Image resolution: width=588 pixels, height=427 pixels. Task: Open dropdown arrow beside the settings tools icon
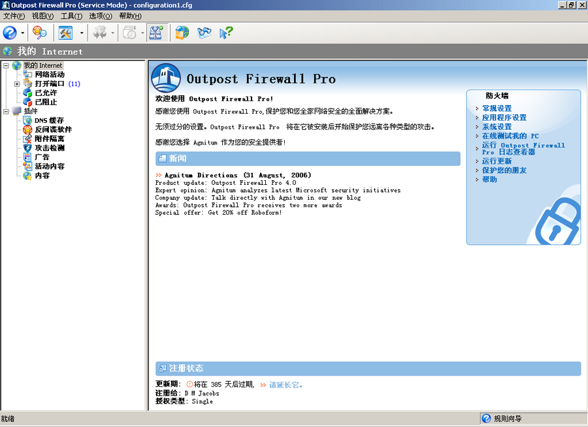pos(82,33)
